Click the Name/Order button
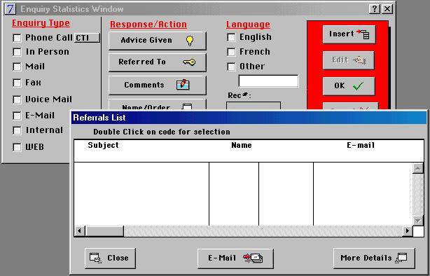430x276 pixels. tap(158, 105)
